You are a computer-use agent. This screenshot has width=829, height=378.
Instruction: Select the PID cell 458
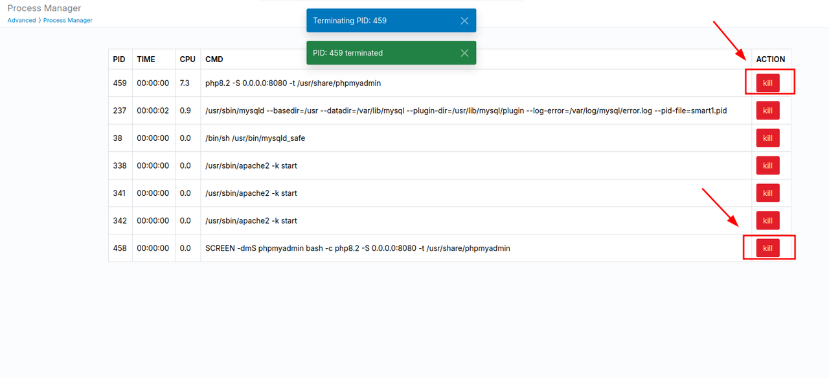(120, 248)
